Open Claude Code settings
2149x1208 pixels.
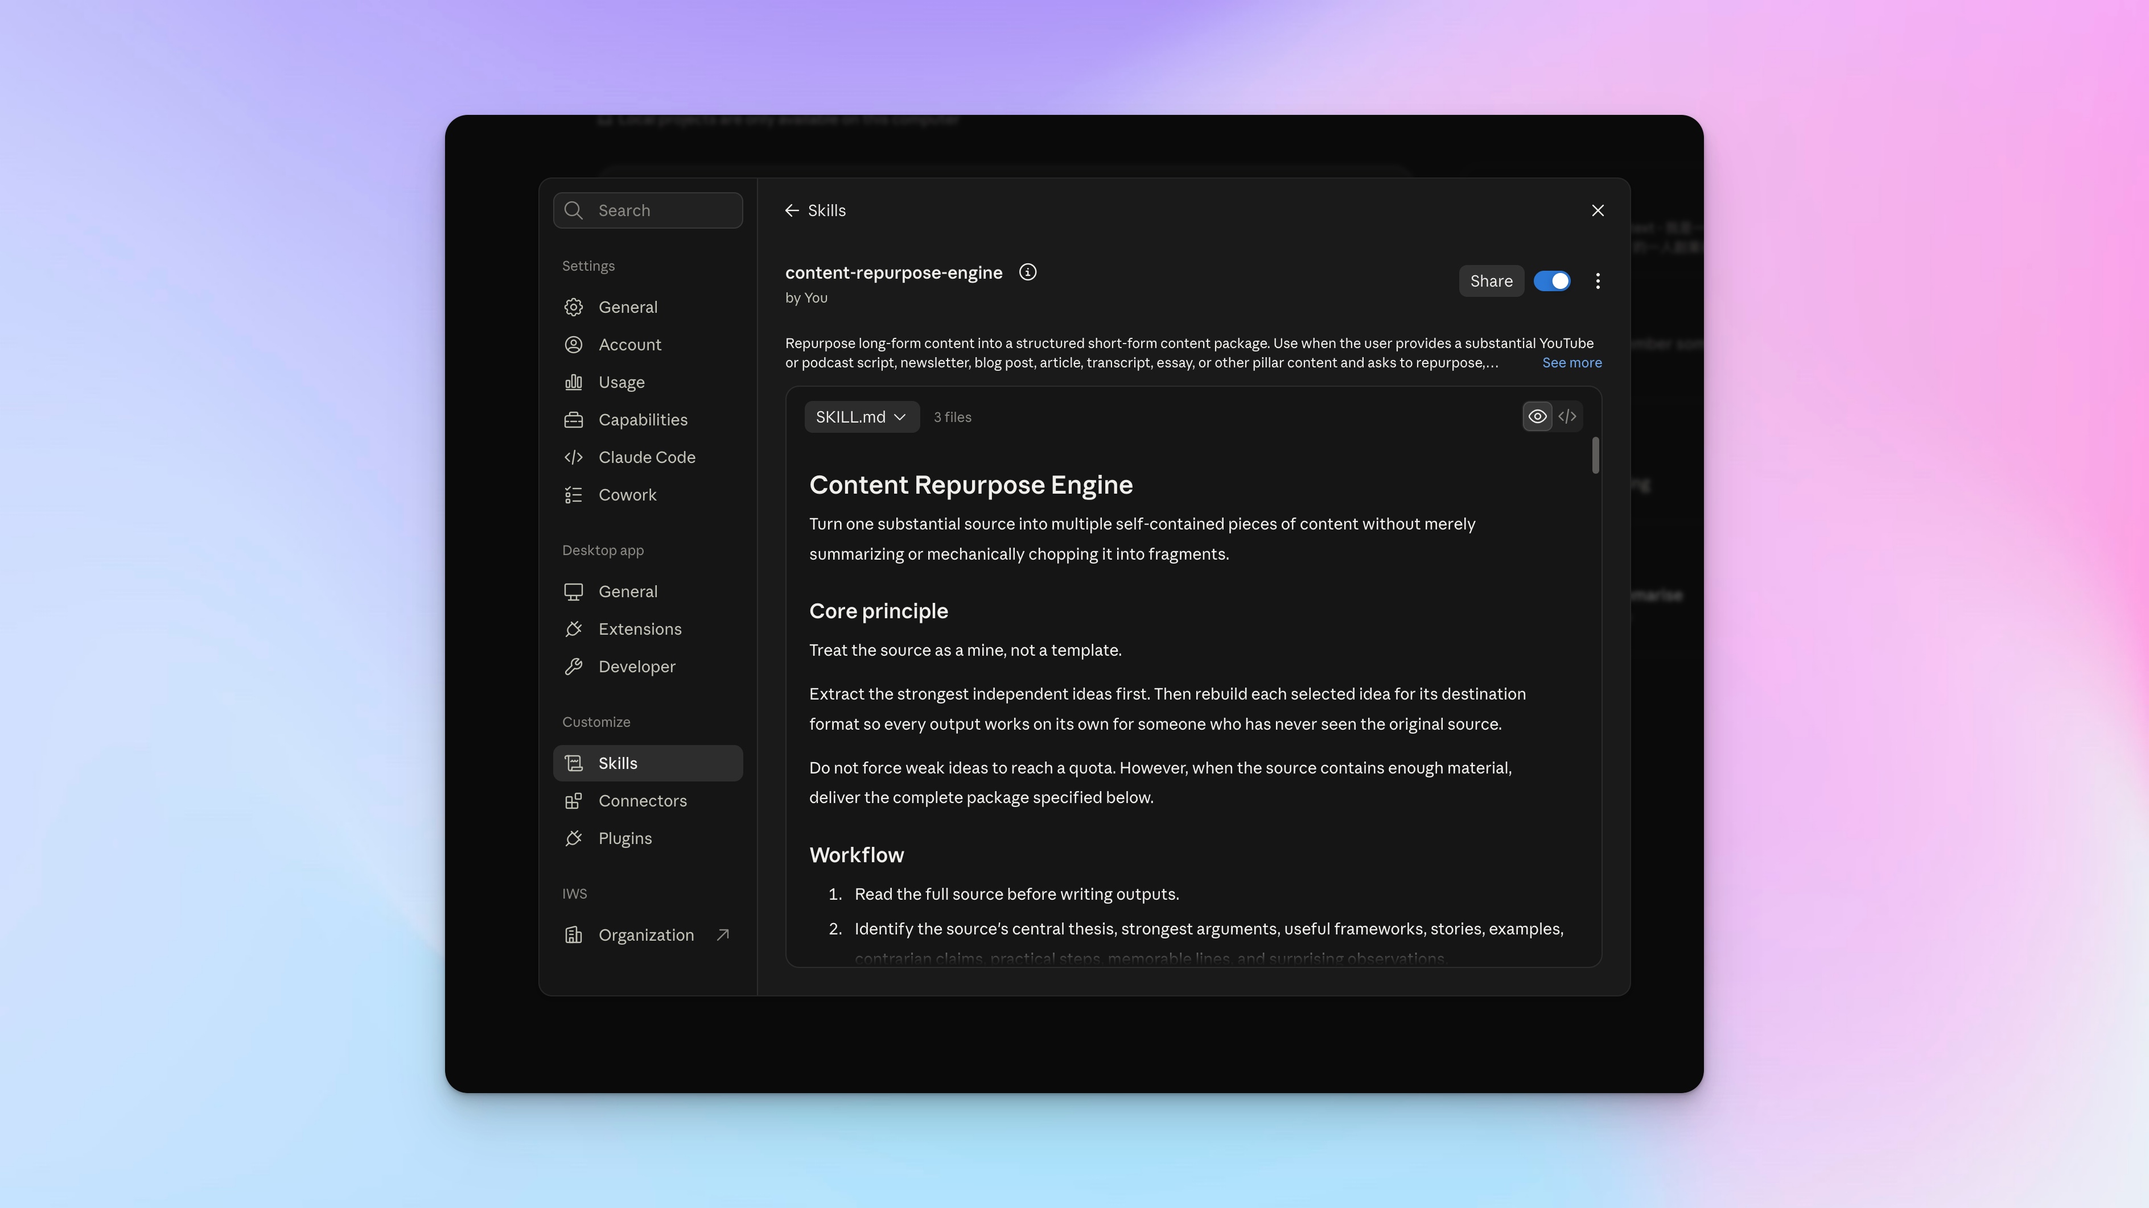[648, 457]
